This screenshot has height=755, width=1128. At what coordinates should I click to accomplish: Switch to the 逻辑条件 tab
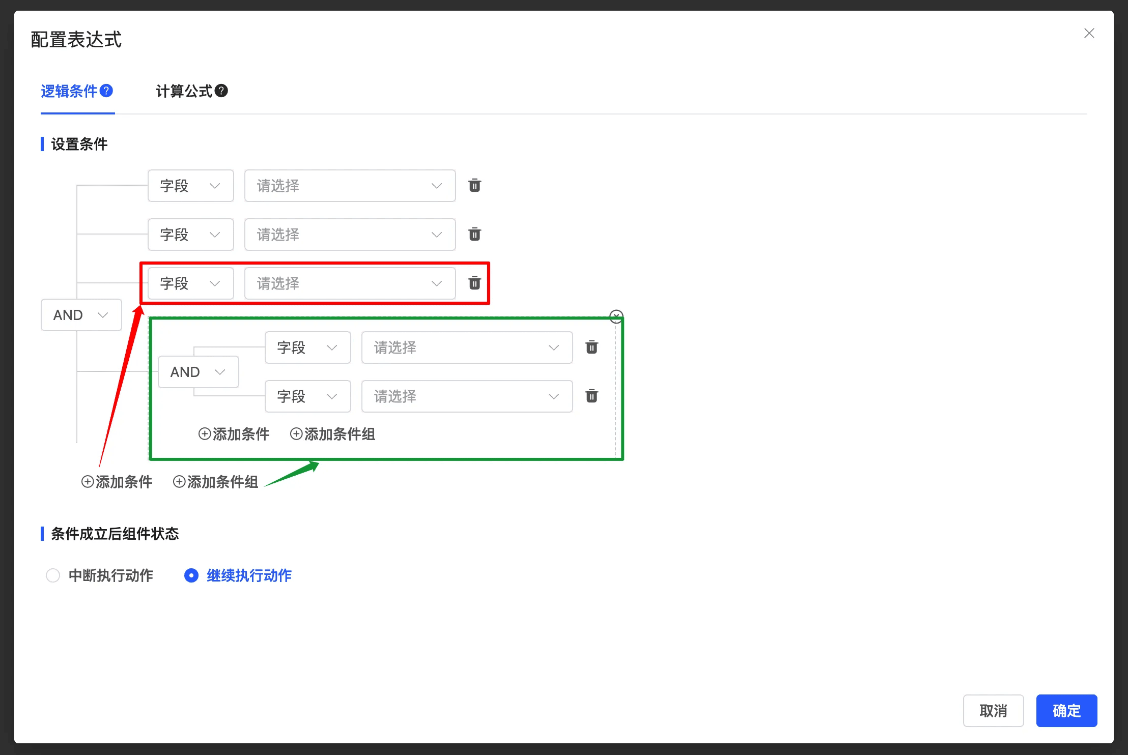click(x=69, y=91)
